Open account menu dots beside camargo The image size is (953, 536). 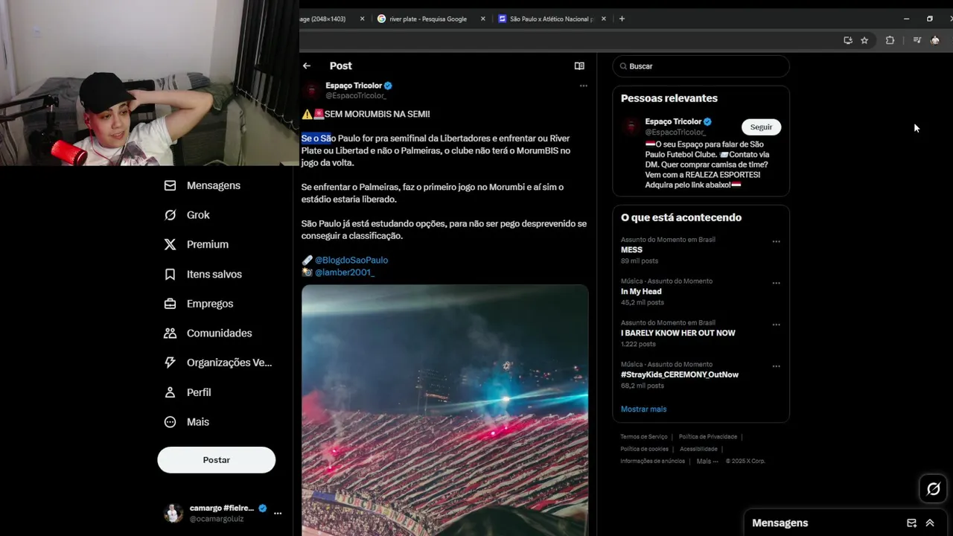pyautogui.click(x=278, y=513)
